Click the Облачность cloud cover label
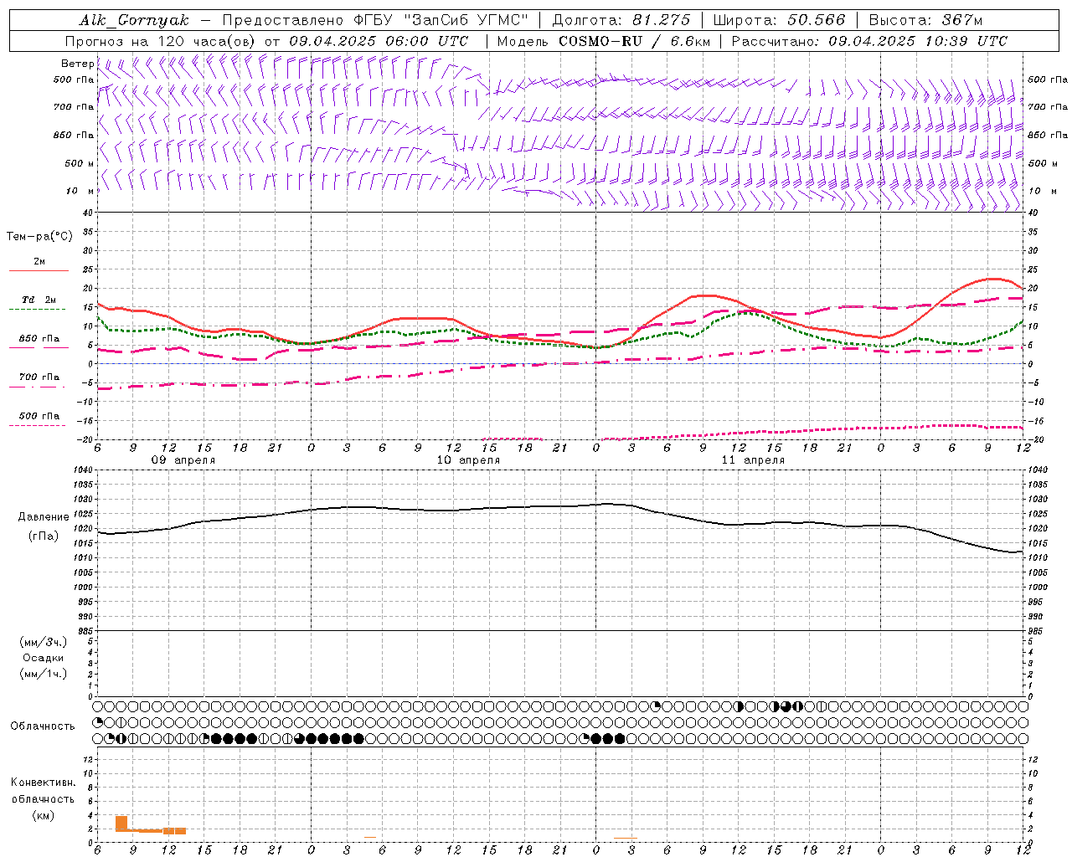This screenshot has height=857, width=1072. tap(43, 726)
